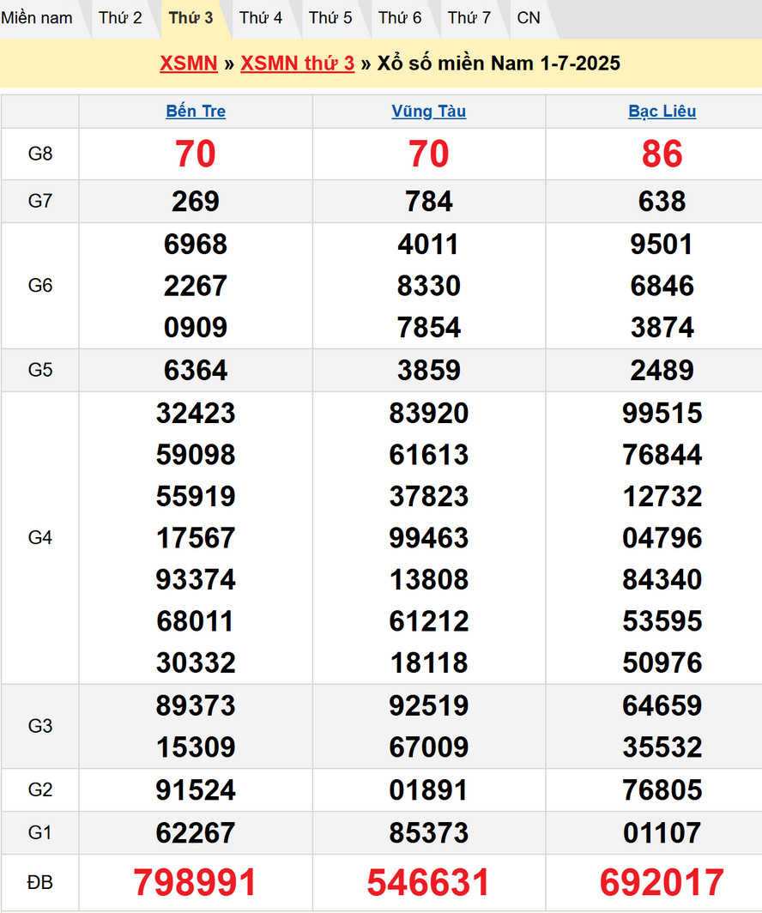Switch to the Thứ 6 tab

click(400, 17)
